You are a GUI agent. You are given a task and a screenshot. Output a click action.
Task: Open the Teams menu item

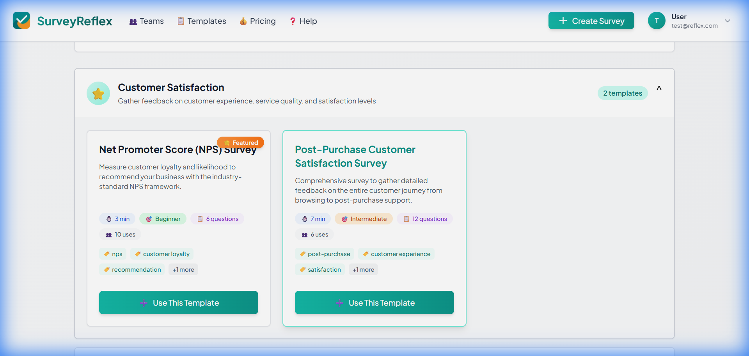click(x=147, y=21)
